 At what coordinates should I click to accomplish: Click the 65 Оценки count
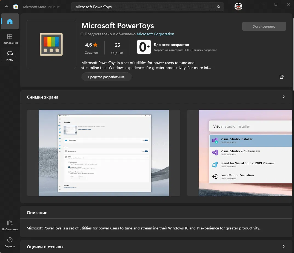coord(117,48)
